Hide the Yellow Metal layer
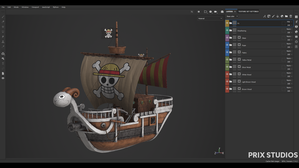Image resolution: width=299 pixels, height=168 pixels. 227,60
